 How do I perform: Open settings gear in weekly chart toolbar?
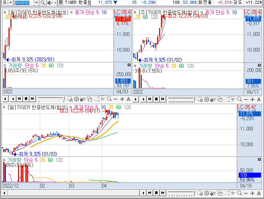click(x=207, y=99)
